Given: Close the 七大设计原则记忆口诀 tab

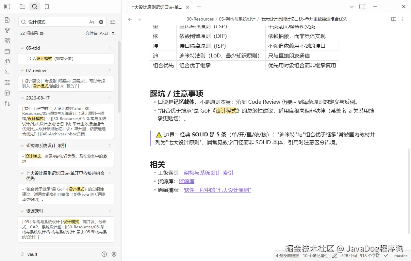Looking at the screenshot, I should (187, 7).
